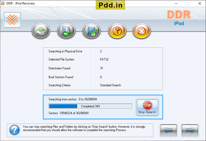Click the Searching in Physical Drive label
Screen dimensions: 206x141
coord(65,51)
